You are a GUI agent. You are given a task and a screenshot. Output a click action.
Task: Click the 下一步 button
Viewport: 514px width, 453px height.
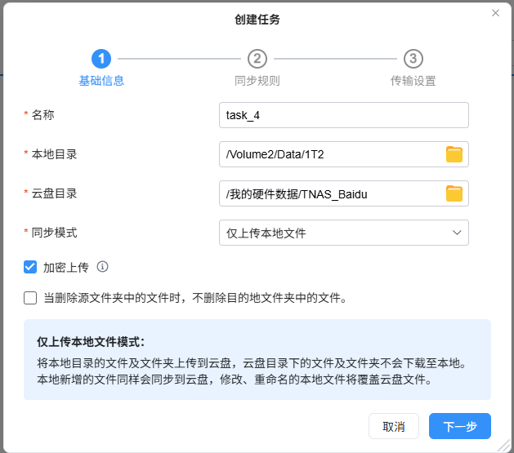[x=460, y=426]
